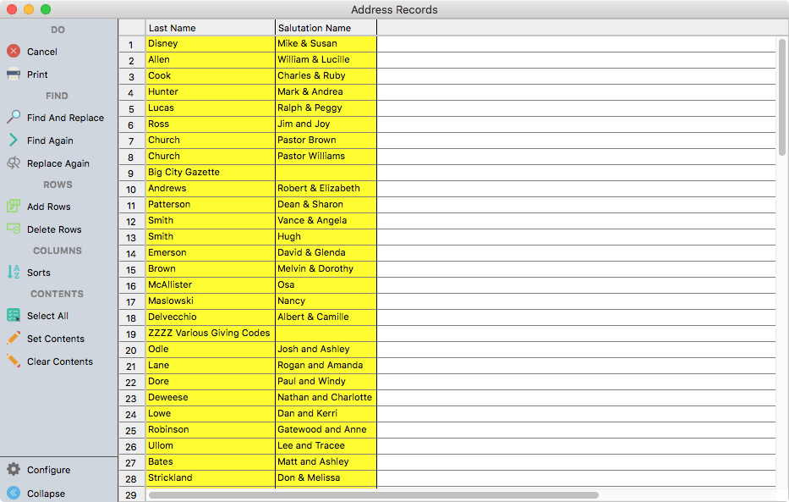Select row number 9 header
789x502 pixels.
point(132,173)
